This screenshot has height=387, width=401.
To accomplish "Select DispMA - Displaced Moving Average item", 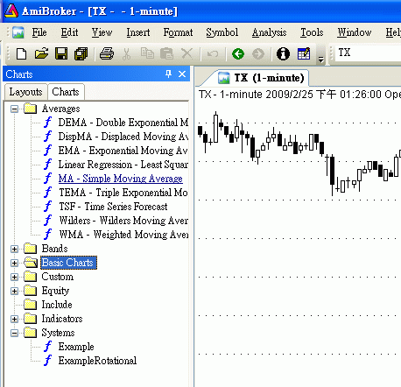I will (x=123, y=137).
